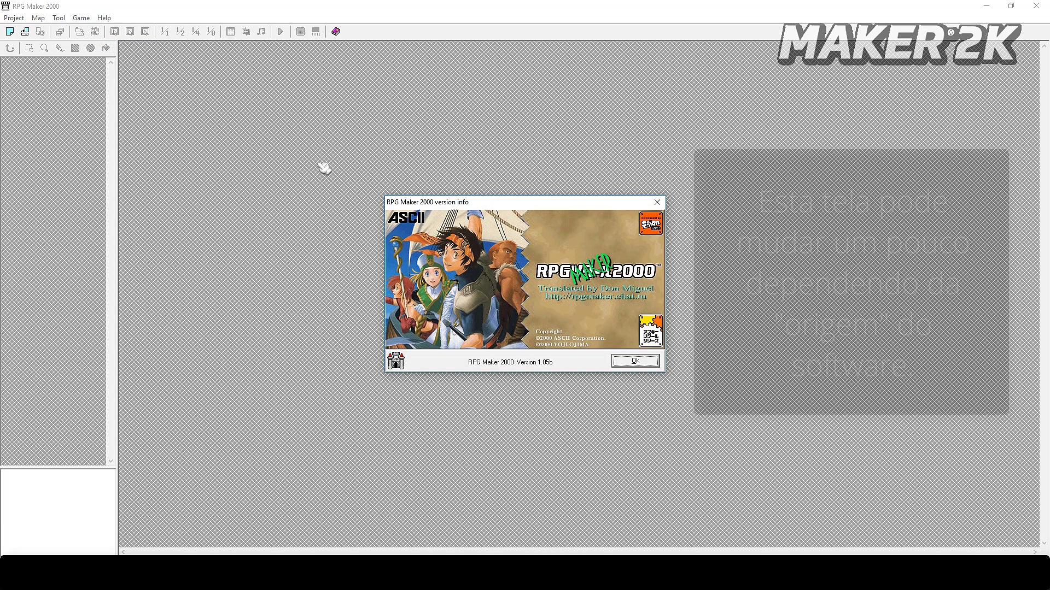Select the Pen drawing tool
The width and height of the screenshot is (1050, 590).
[x=60, y=48]
